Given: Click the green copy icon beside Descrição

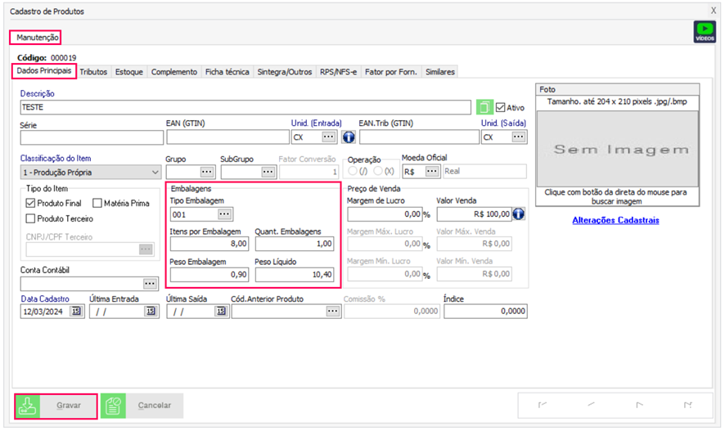Looking at the screenshot, I should (484, 107).
